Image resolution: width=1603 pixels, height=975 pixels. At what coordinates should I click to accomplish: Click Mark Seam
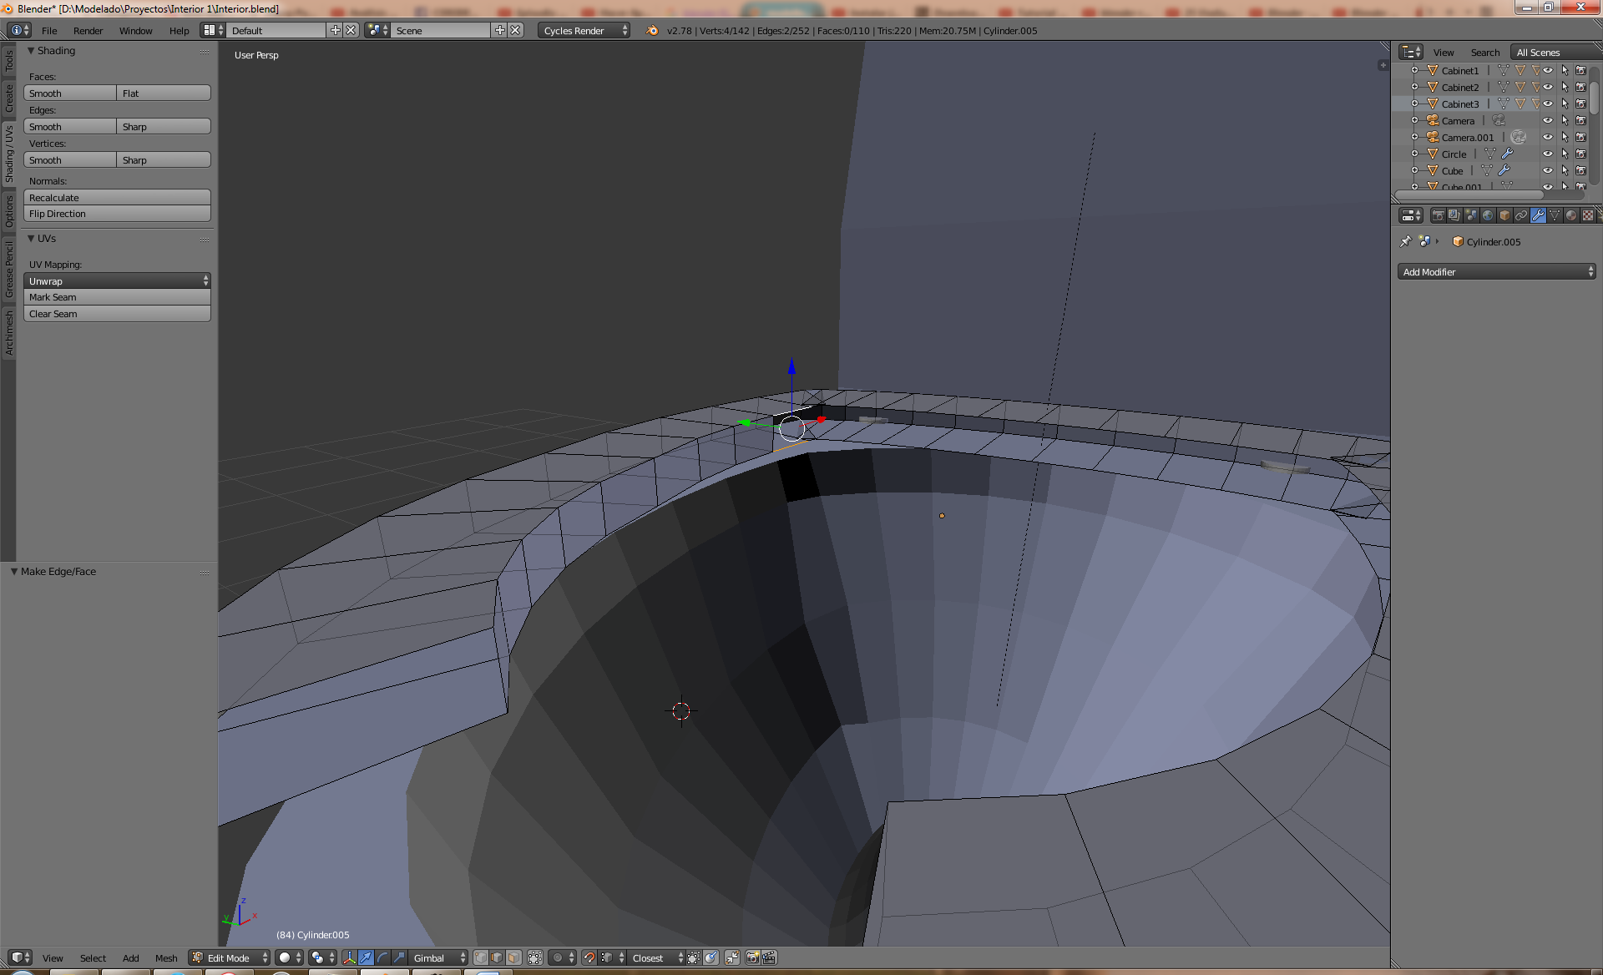pyautogui.click(x=117, y=297)
